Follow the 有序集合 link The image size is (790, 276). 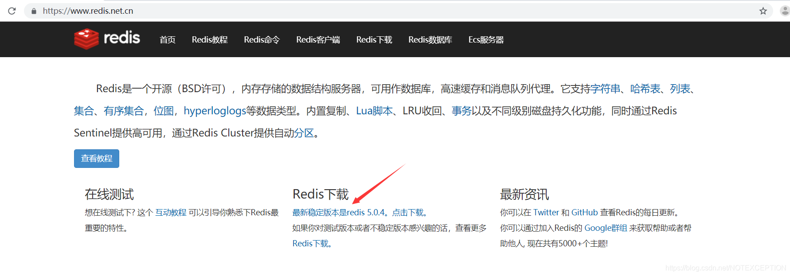click(124, 111)
